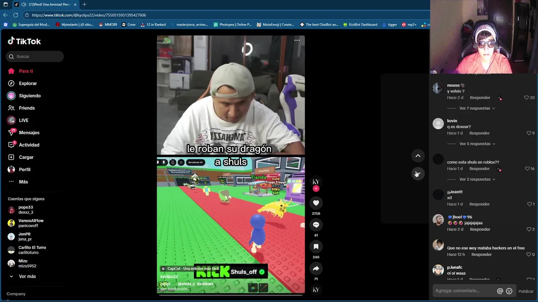Expand Ver 5 respuestas under kevin comment
Image resolution: width=538 pixels, height=302 pixels.
click(x=477, y=144)
